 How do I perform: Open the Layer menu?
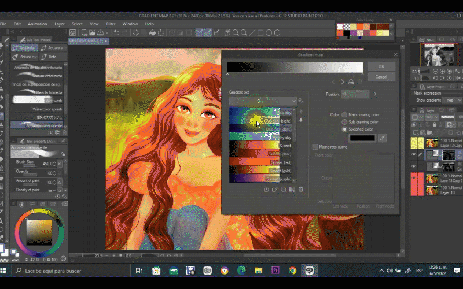pyautogui.click(x=60, y=24)
